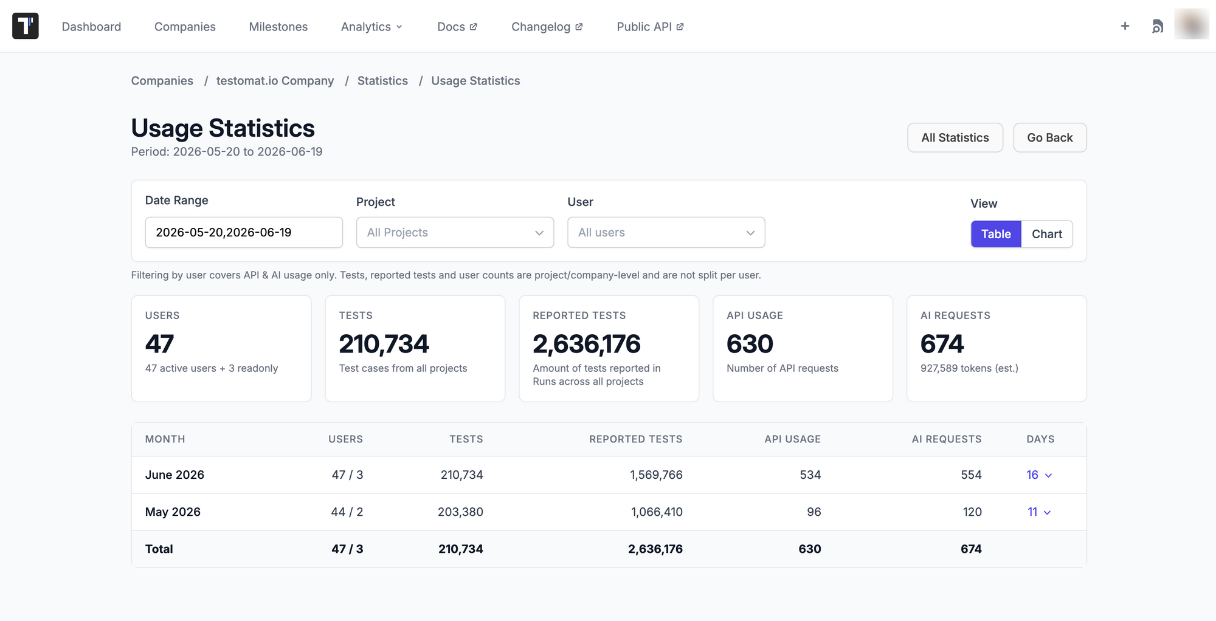The image size is (1216, 621).
Task: Click Statistics breadcrumb link
Action: (382, 81)
